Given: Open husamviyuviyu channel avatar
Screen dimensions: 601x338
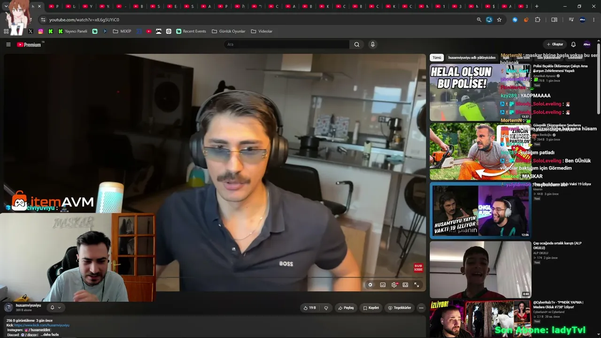Looking at the screenshot, I should (x=8, y=307).
